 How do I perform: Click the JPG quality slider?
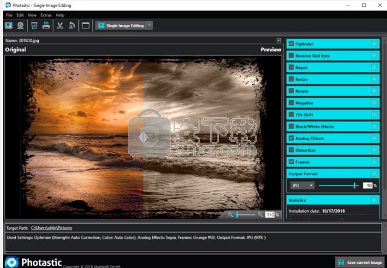point(338,186)
